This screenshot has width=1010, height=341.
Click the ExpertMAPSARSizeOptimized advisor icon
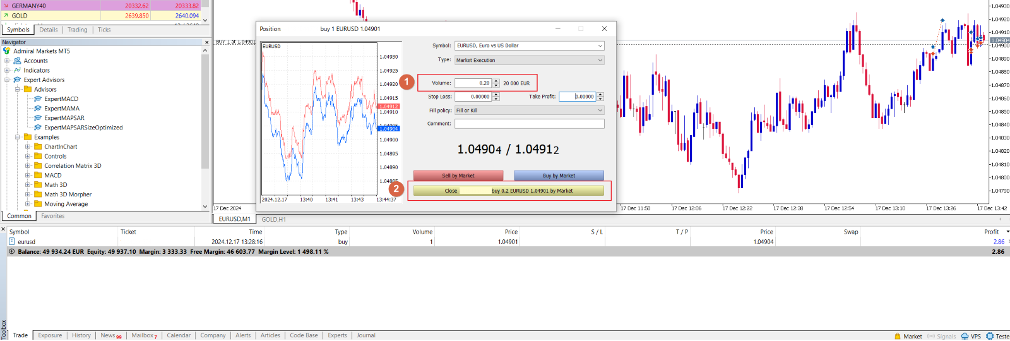(38, 127)
